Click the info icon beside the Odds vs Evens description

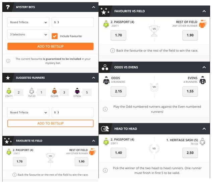(x=105, y=109)
